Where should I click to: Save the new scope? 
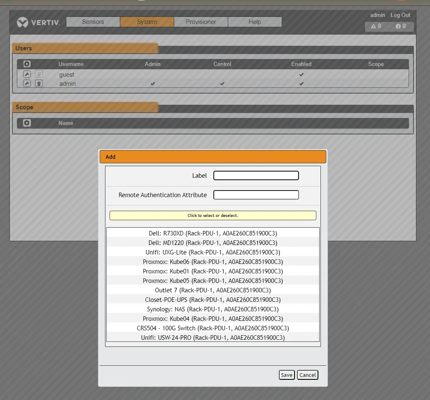coord(287,375)
